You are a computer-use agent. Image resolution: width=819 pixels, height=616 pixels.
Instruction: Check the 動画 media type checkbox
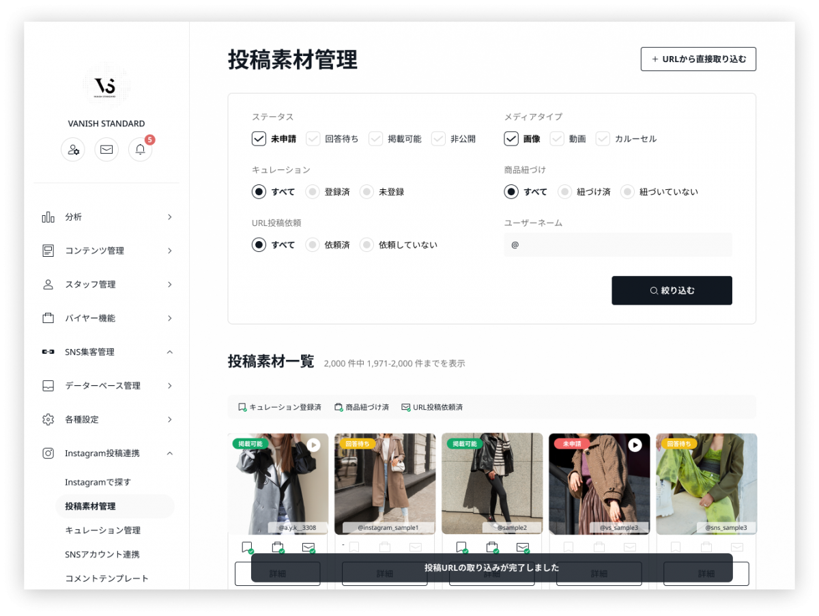[x=558, y=139]
